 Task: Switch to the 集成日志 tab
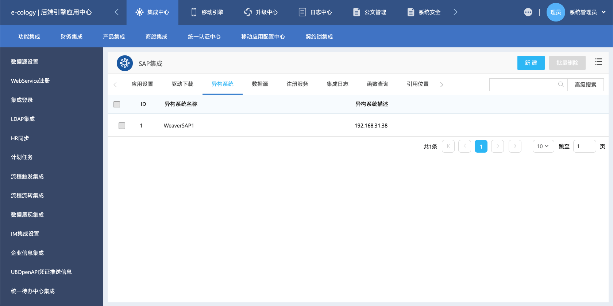338,84
